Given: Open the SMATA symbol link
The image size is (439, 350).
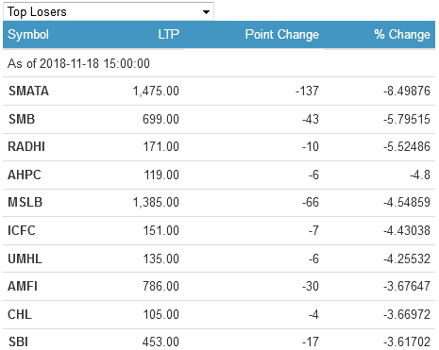Looking at the screenshot, I should coord(28,91).
